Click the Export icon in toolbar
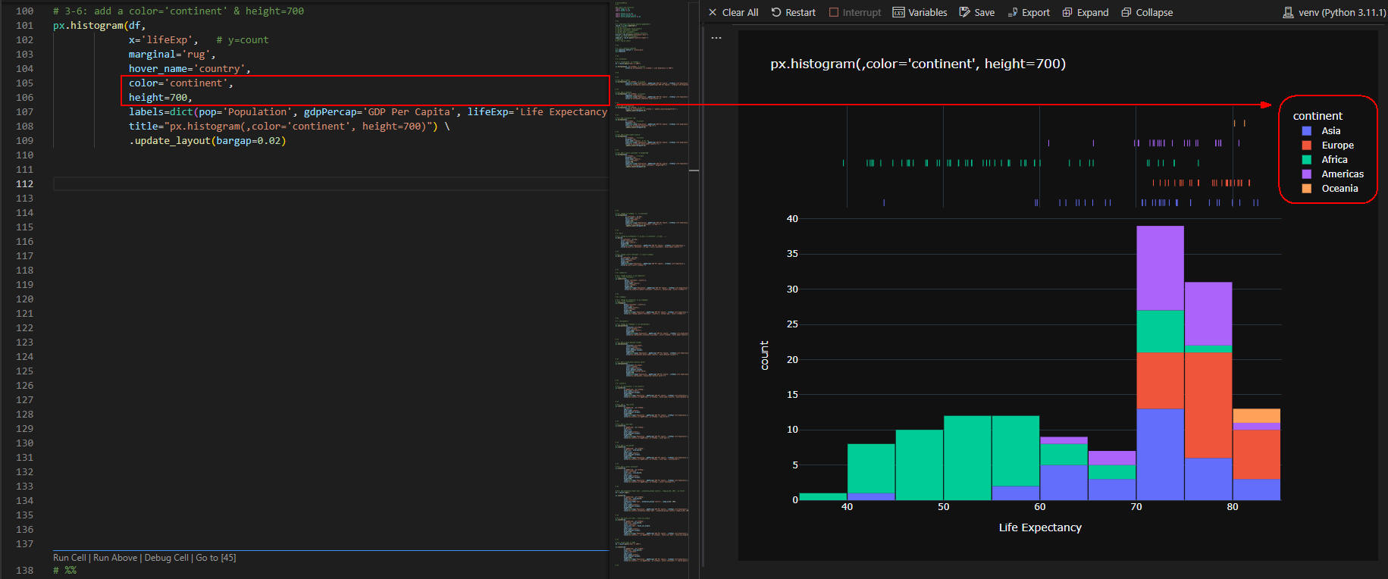The width and height of the screenshot is (1388, 579). (1013, 12)
